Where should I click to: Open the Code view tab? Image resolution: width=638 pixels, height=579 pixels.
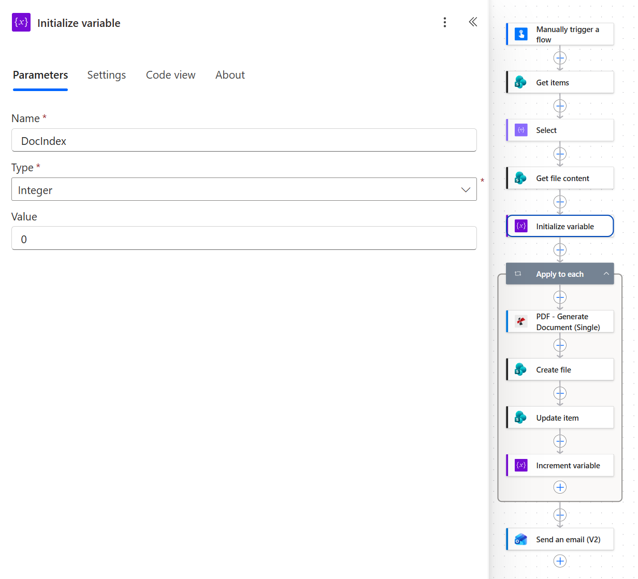click(x=170, y=75)
